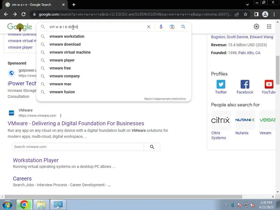Click the 'Palo Alto, CA' link
The image size is (280, 210).
click(249, 53)
